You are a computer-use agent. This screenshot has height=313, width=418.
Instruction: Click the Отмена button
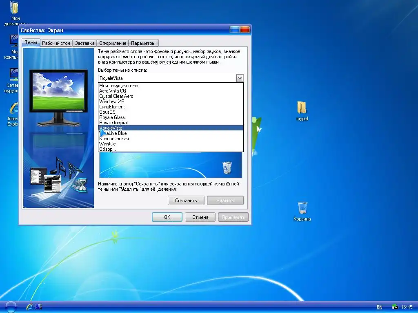pyautogui.click(x=200, y=217)
